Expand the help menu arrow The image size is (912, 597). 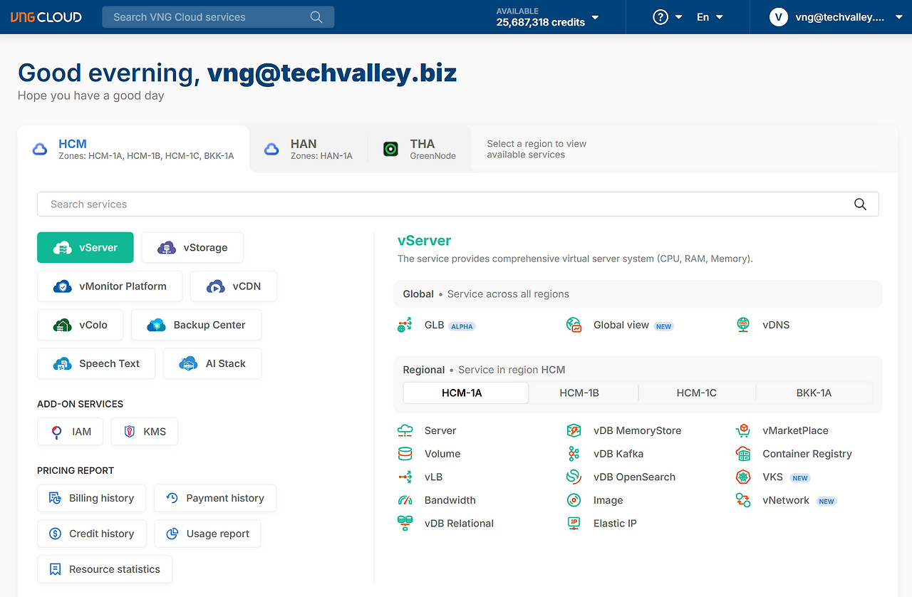click(x=678, y=17)
